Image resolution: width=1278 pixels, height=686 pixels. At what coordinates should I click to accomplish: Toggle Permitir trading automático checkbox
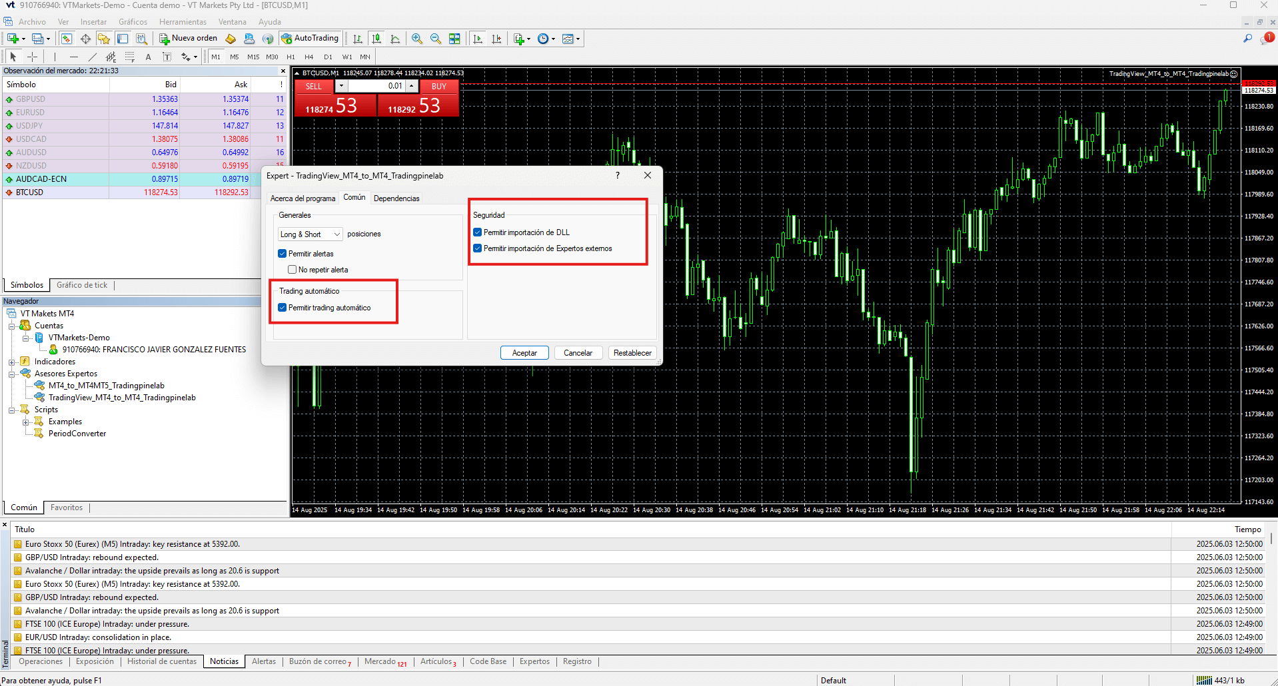coord(283,308)
